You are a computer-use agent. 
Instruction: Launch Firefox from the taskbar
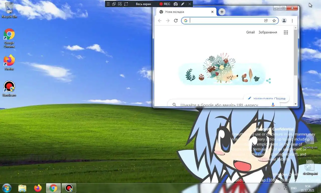38,188
